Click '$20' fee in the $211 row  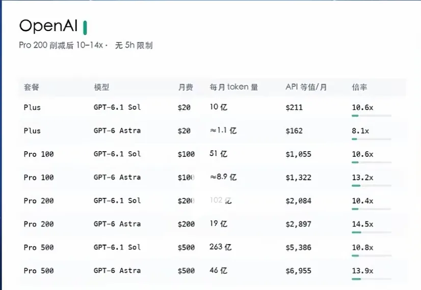[184, 107]
